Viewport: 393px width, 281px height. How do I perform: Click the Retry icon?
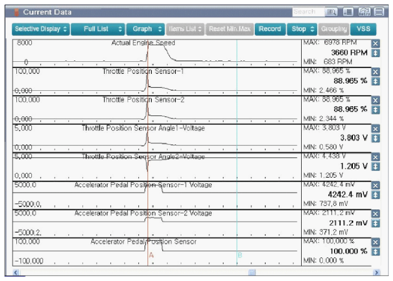365,12
